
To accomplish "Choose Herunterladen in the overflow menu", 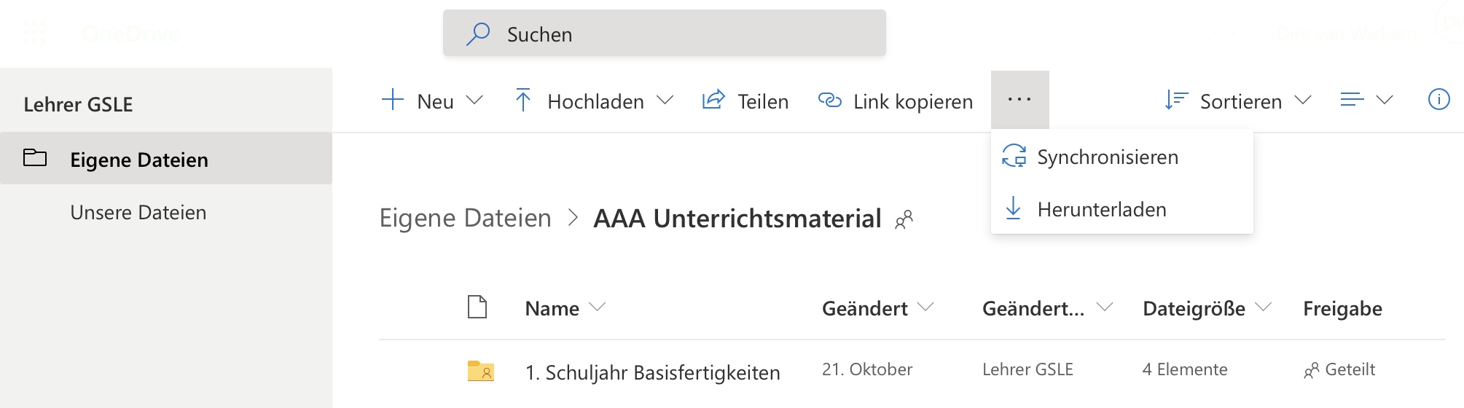I will [x=1101, y=210].
